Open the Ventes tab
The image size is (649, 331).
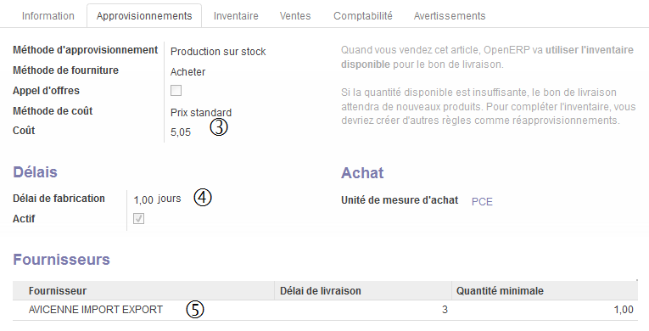[x=295, y=16]
